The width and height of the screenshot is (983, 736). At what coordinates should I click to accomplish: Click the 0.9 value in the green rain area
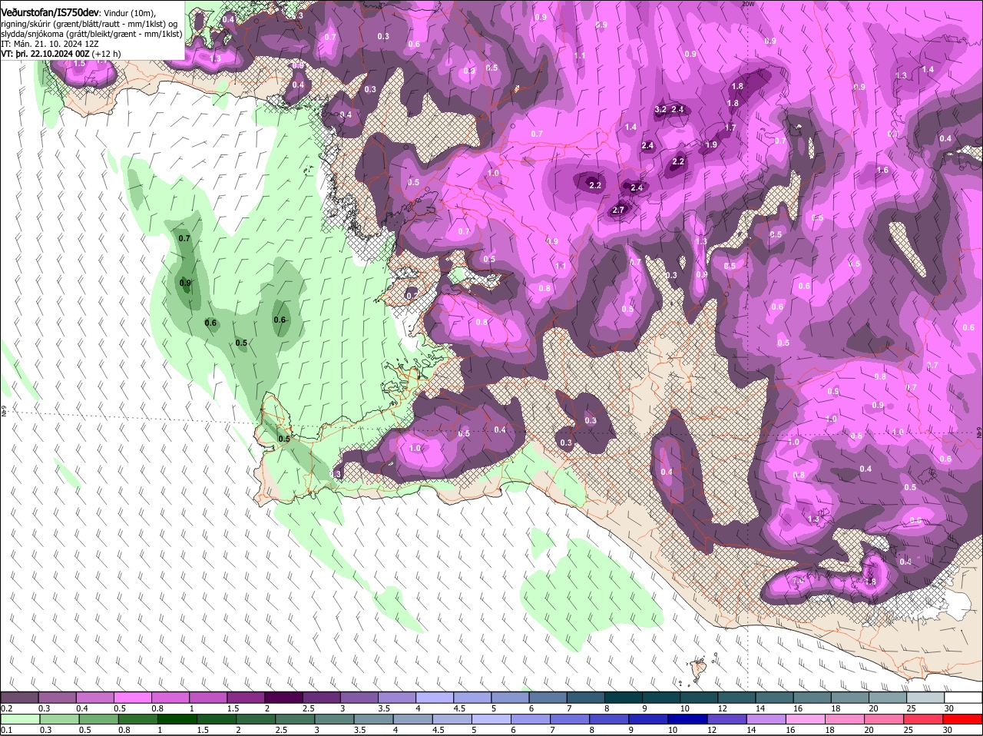tap(185, 283)
